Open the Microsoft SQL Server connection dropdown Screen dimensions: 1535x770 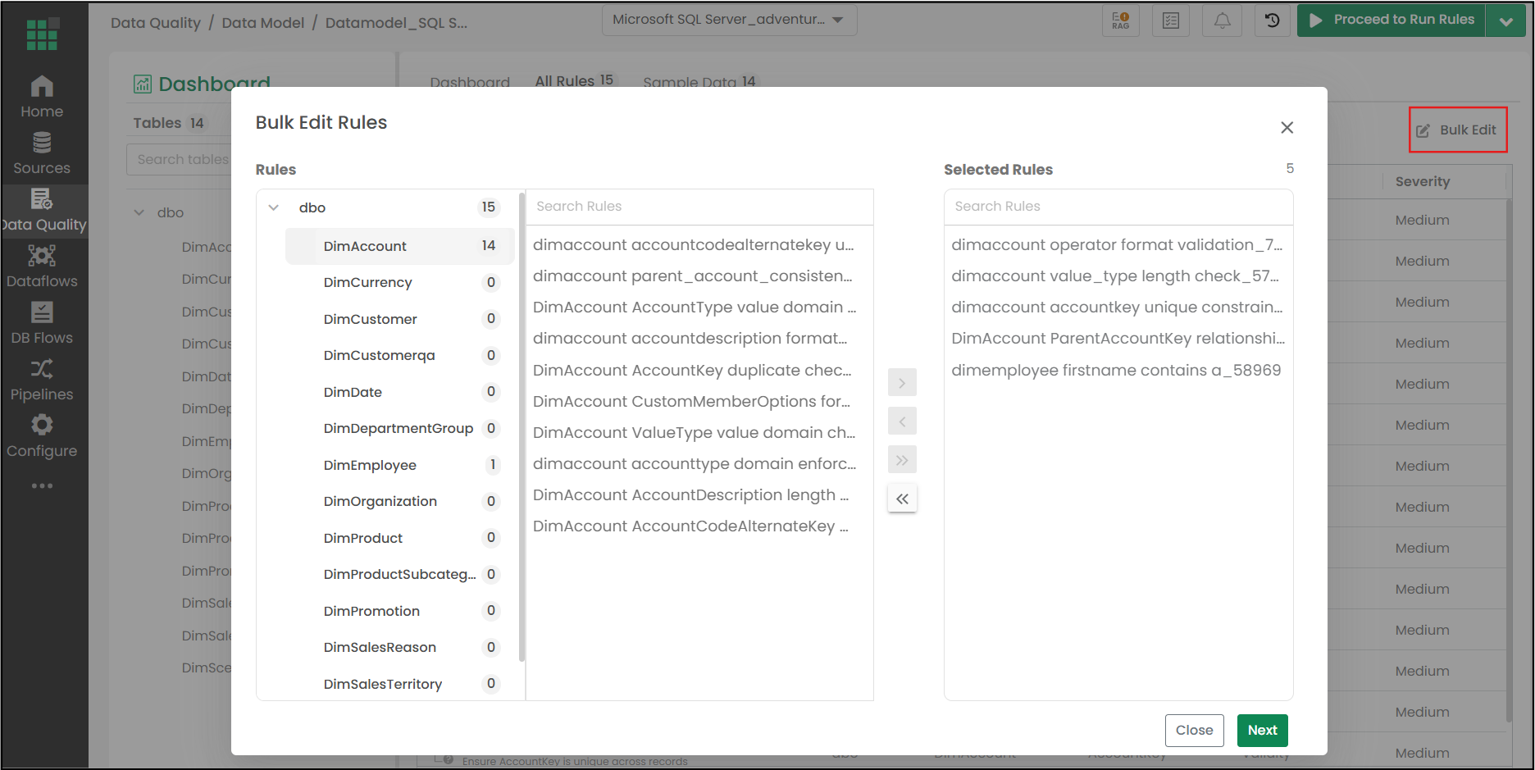(729, 20)
